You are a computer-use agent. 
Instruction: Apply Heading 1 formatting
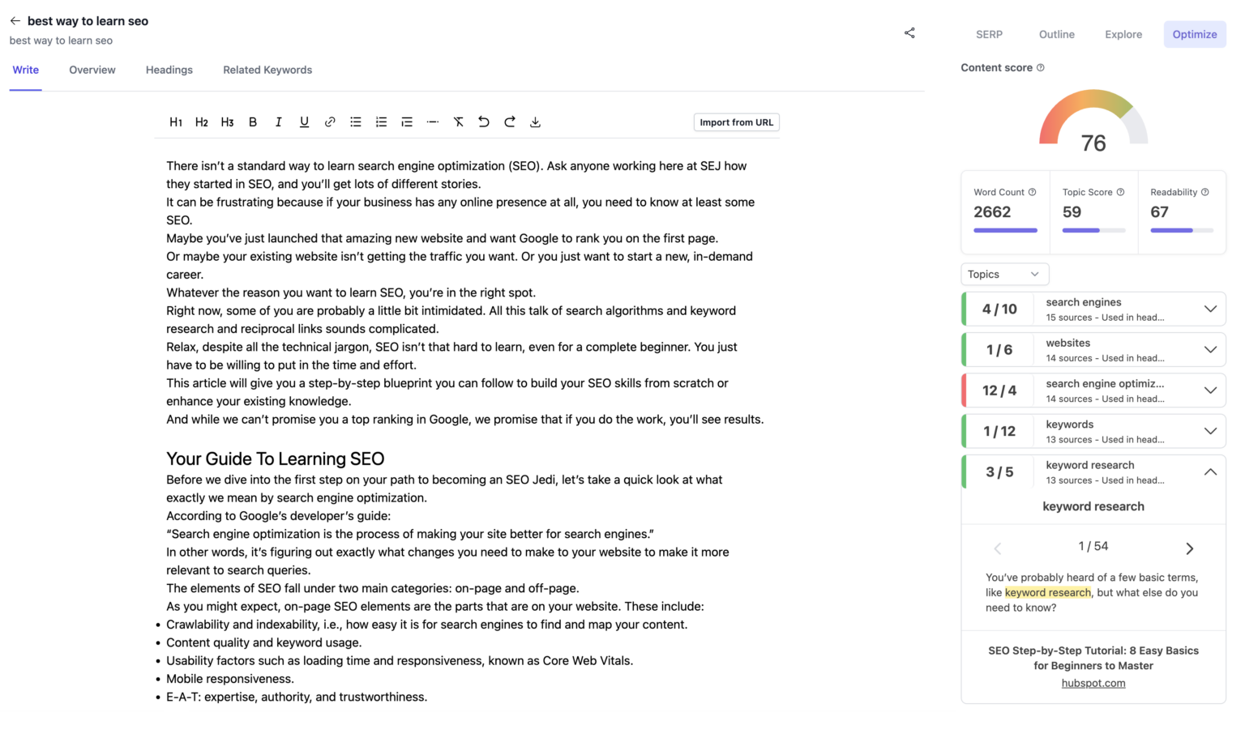[176, 122]
